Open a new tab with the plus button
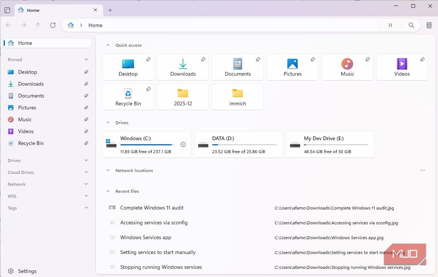Image resolution: width=438 pixels, height=277 pixels. [x=110, y=10]
